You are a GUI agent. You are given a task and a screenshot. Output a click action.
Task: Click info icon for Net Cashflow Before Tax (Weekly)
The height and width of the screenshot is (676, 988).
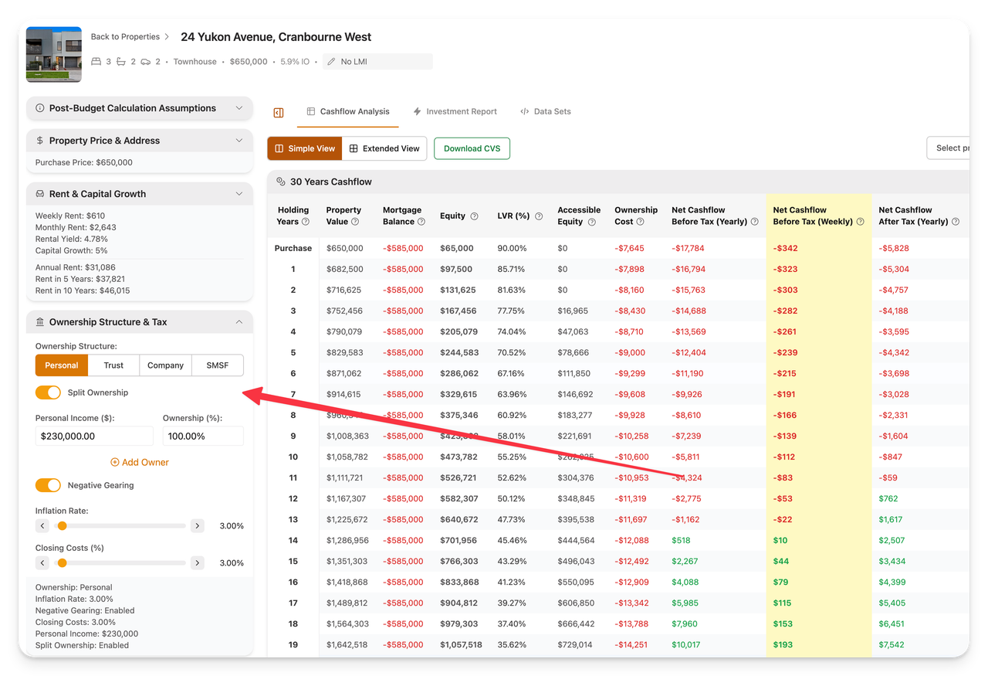coord(860,222)
